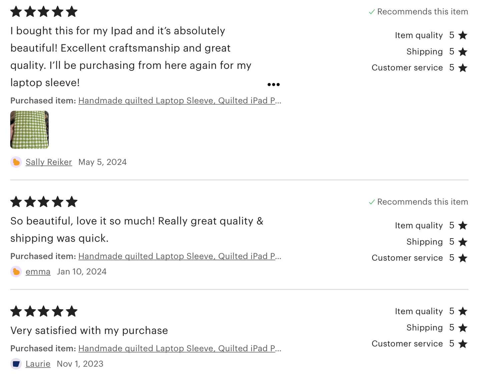Click Item quality star in Laurie's review

coord(463,311)
